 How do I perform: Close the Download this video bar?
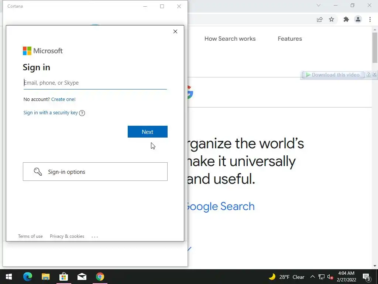[374, 75]
